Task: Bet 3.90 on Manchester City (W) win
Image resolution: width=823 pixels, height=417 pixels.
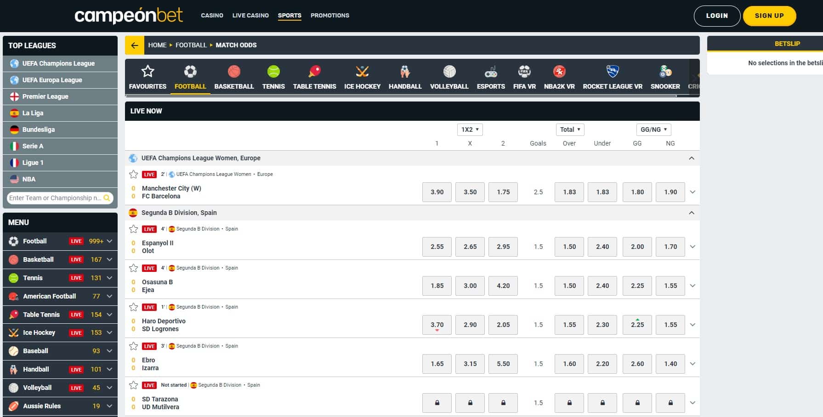Action: tap(437, 192)
